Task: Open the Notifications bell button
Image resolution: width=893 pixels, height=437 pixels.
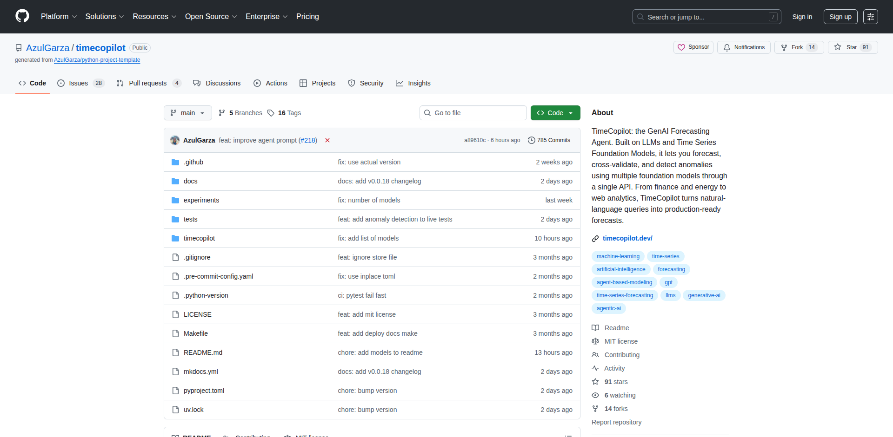Action: (x=744, y=47)
